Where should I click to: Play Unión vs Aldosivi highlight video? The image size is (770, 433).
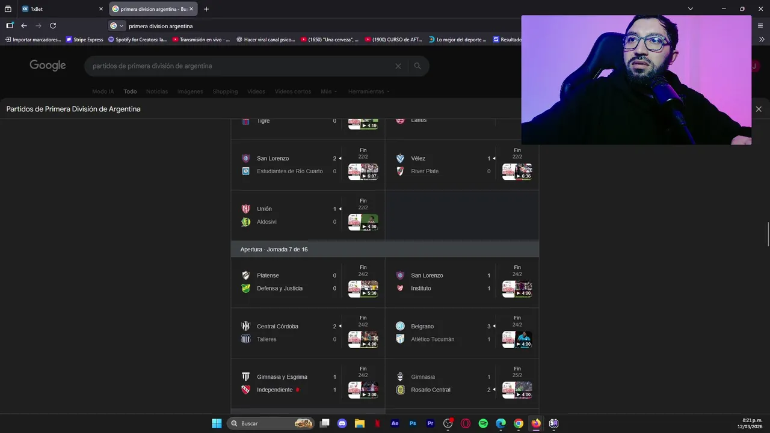363,222
